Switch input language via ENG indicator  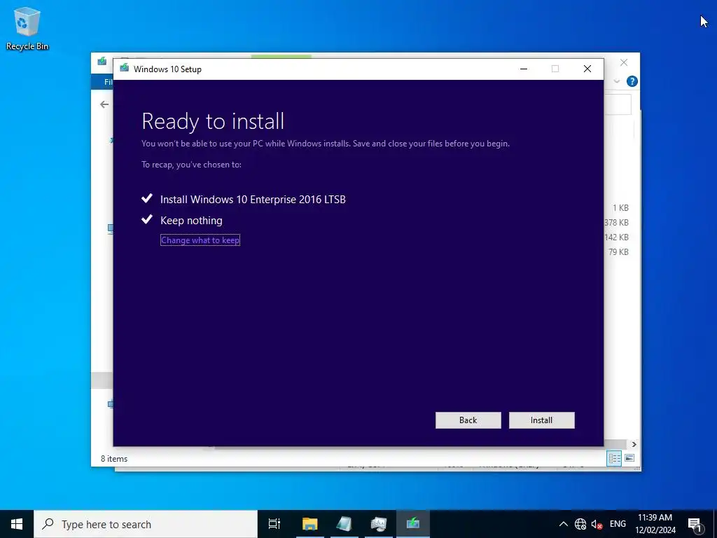(618, 524)
